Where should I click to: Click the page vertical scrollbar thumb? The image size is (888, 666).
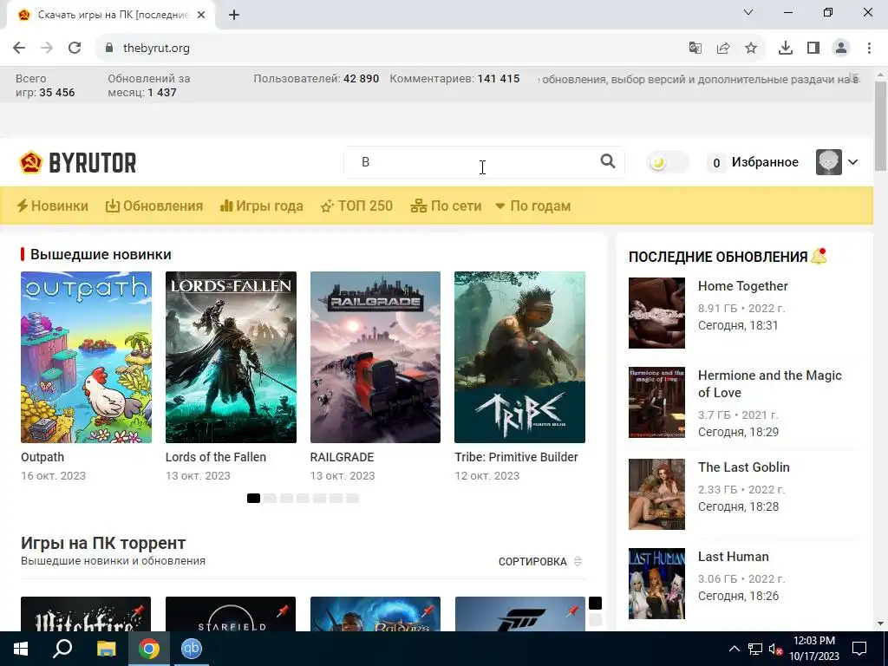pos(881,126)
